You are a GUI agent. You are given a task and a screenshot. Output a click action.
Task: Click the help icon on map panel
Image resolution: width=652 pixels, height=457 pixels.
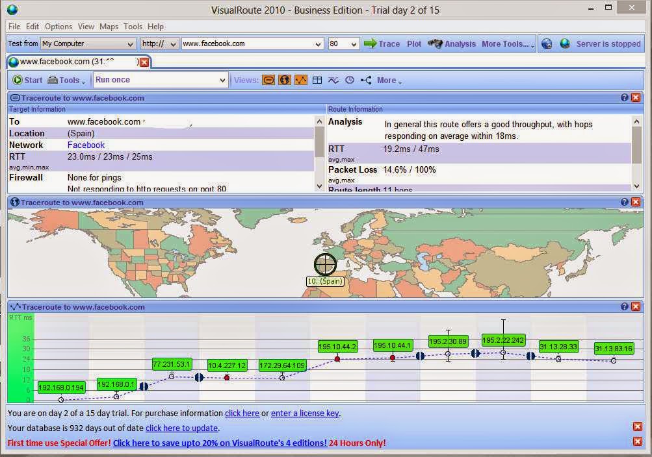(624, 202)
